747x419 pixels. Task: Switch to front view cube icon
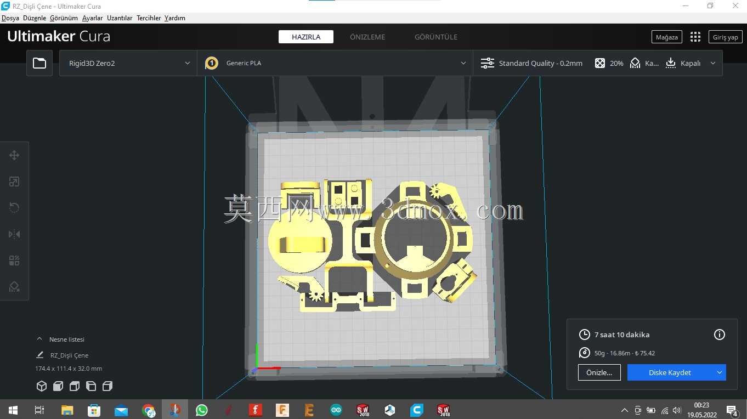58,386
